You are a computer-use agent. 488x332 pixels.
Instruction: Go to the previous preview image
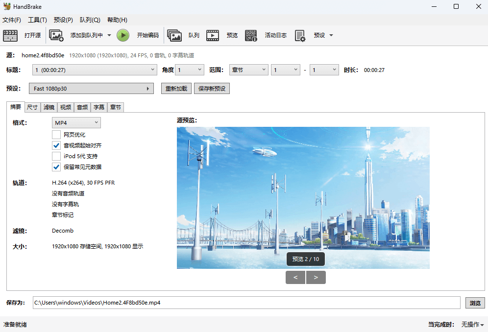295,277
